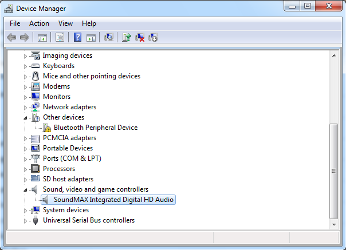Expand the Imaging devices node

click(x=25, y=56)
